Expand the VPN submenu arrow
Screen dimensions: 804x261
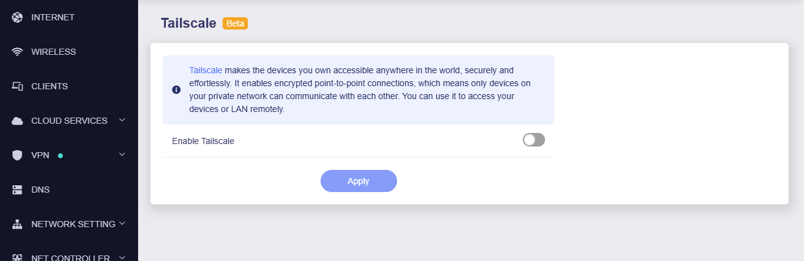click(122, 154)
